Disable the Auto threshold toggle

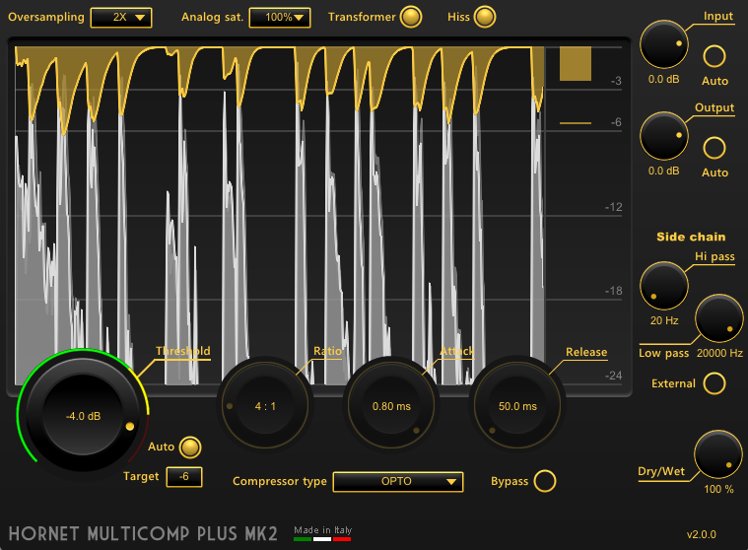click(190, 447)
